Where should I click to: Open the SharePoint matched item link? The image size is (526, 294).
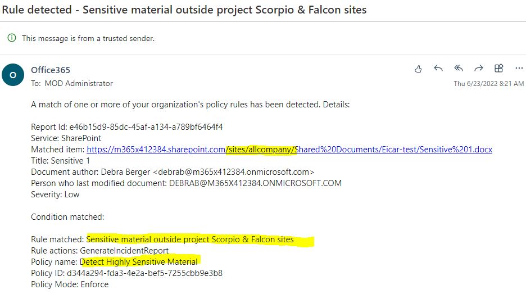pos(289,150)
